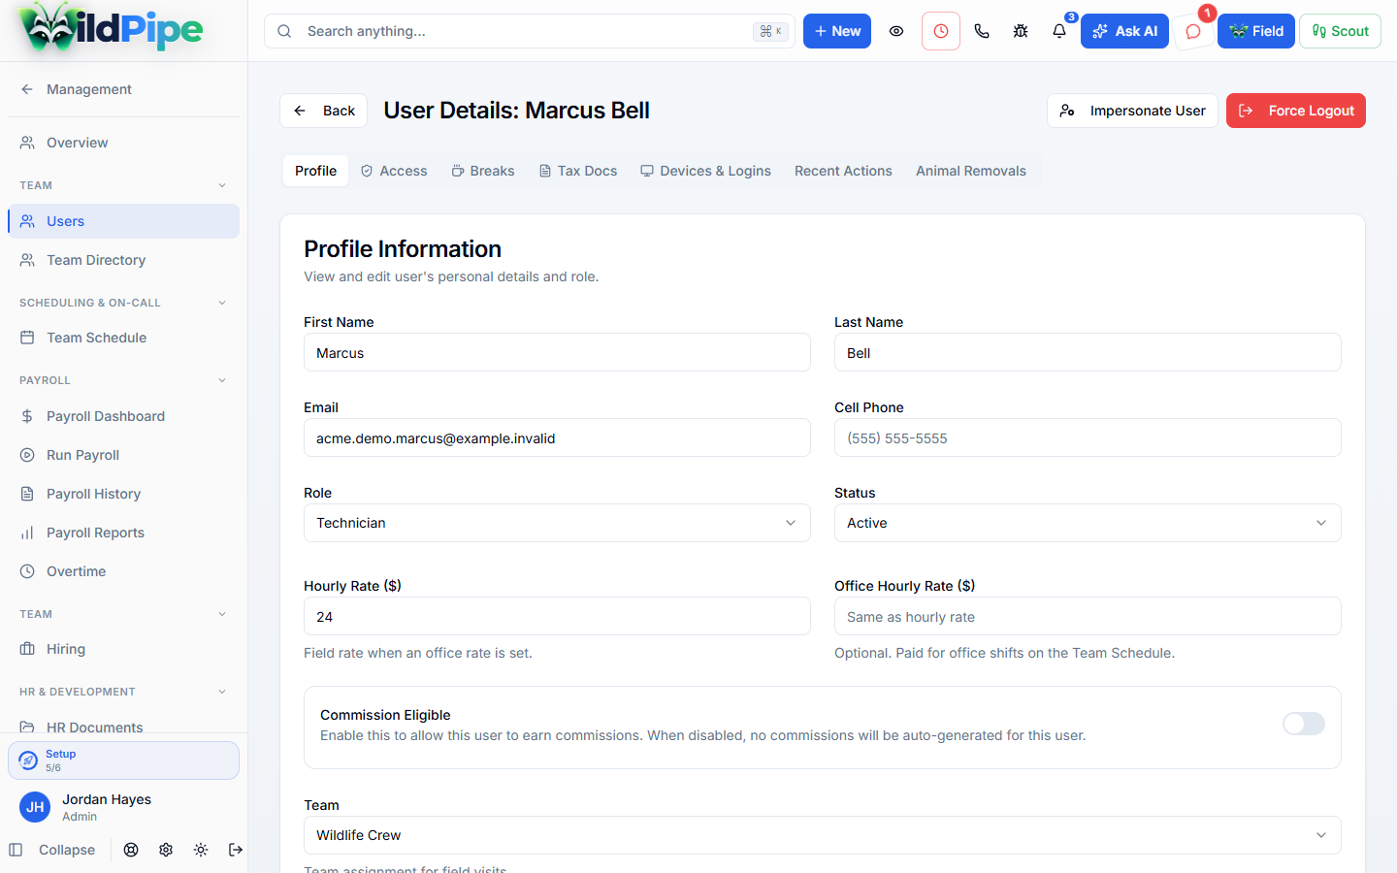Viewport: 1397px width, 873px height.
Task: Open the Status dropdown showing Active
Action: 1088,523
